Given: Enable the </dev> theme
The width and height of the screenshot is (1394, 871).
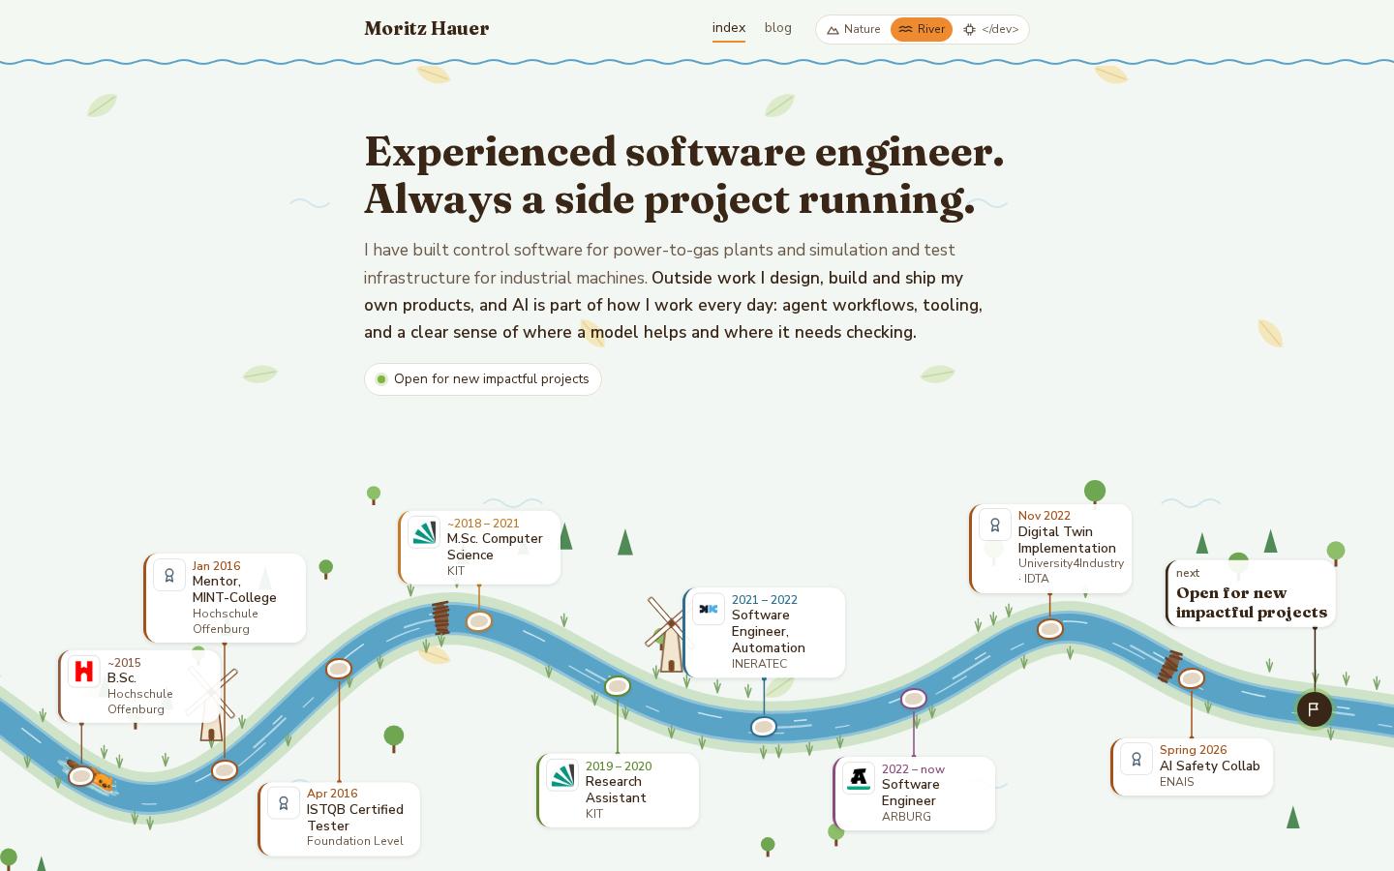Looking at the screenshot, I should (990, 29).
